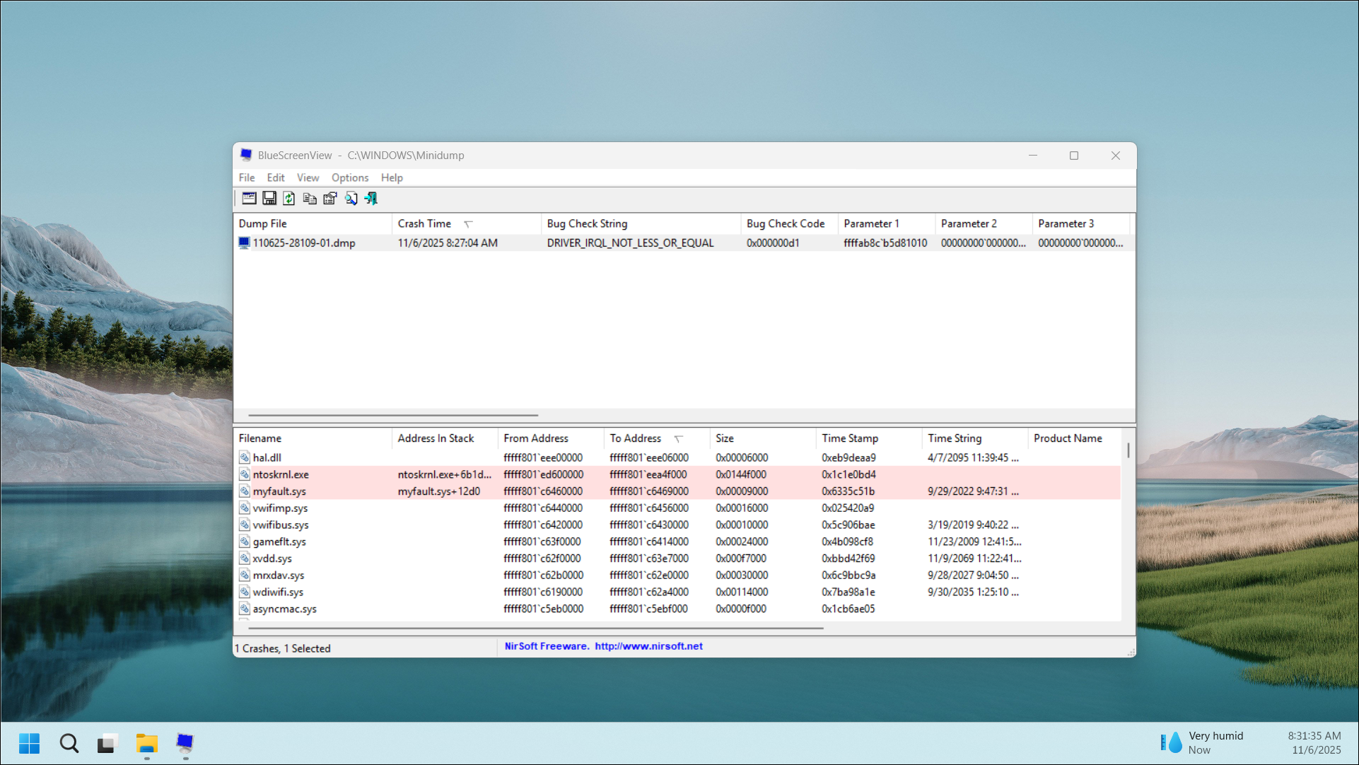This screenshot has height=765, width=1359.
Task: Sort drivers by To Address column
Action: [635, 438]
